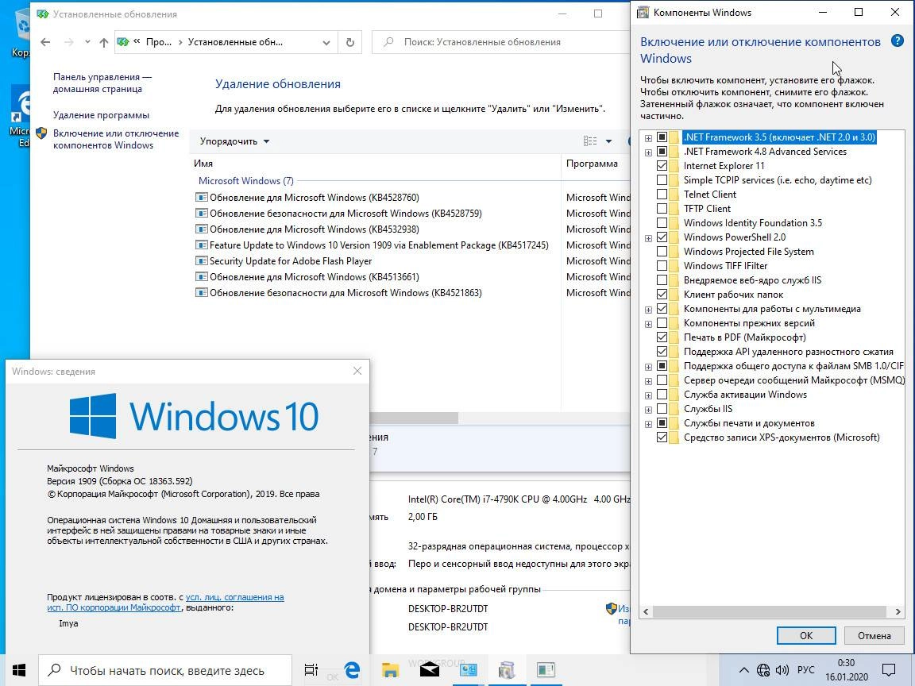Click OK in Компоненты Windows dialog
The height and width of the screenshot is (686, 915).
coord(806,635)
